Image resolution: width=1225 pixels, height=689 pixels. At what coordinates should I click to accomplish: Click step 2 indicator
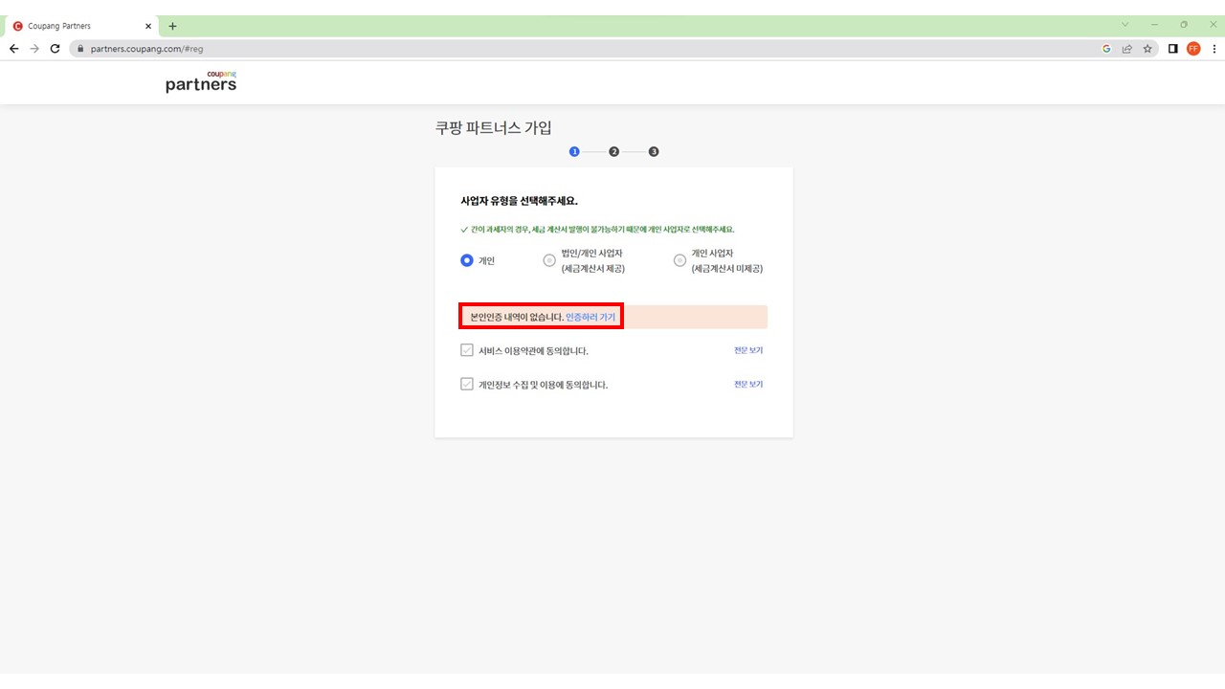(614, 151)
